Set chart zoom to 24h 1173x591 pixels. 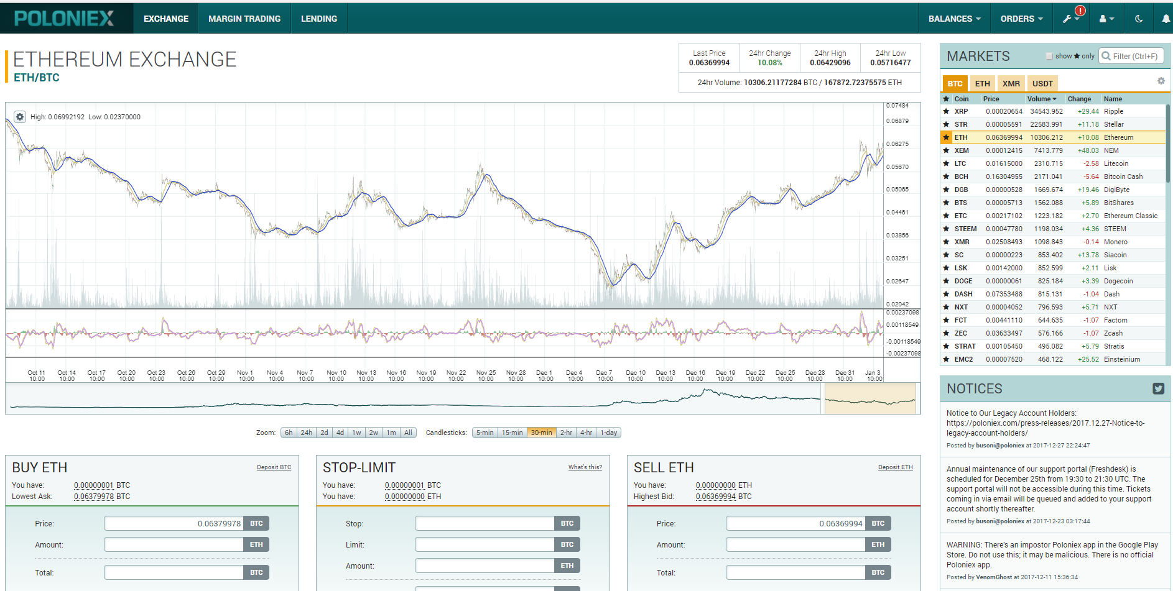[307, 433]
